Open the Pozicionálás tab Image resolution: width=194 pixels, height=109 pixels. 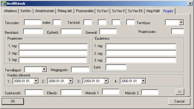point(85,11)
